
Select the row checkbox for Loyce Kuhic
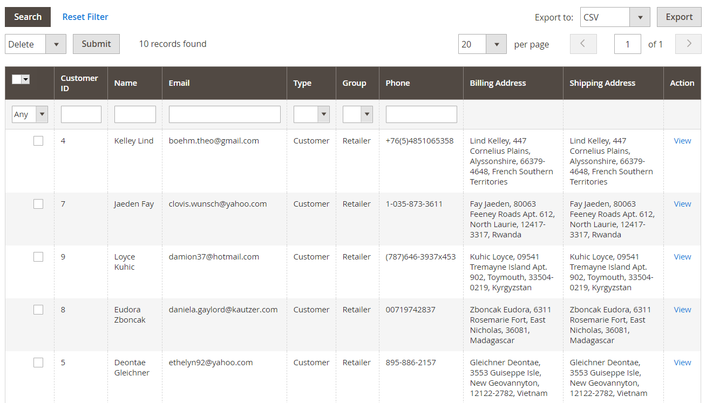38,257
